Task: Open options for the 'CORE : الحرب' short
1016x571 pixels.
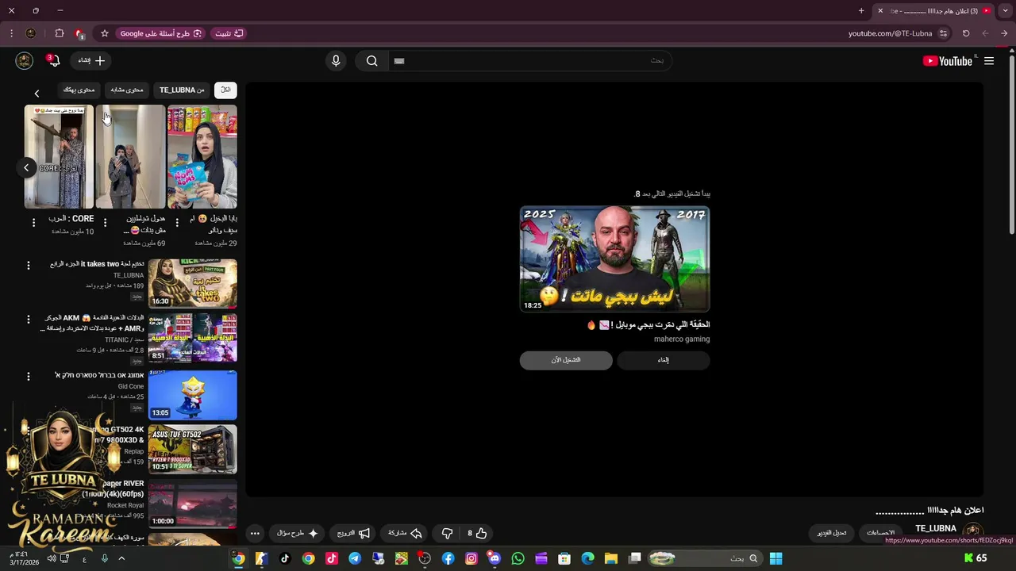Action: pos(33,223)
